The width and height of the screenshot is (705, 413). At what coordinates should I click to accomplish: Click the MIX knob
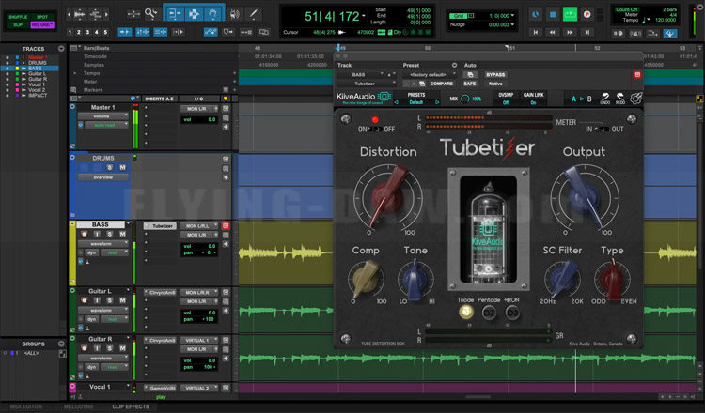tap(465, 99)
